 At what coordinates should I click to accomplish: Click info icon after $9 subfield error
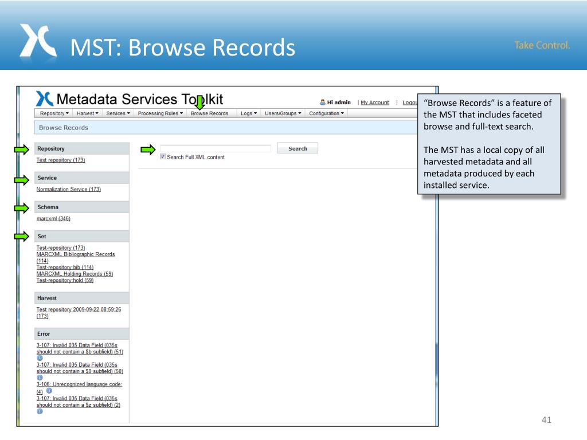tap(40, 378)
